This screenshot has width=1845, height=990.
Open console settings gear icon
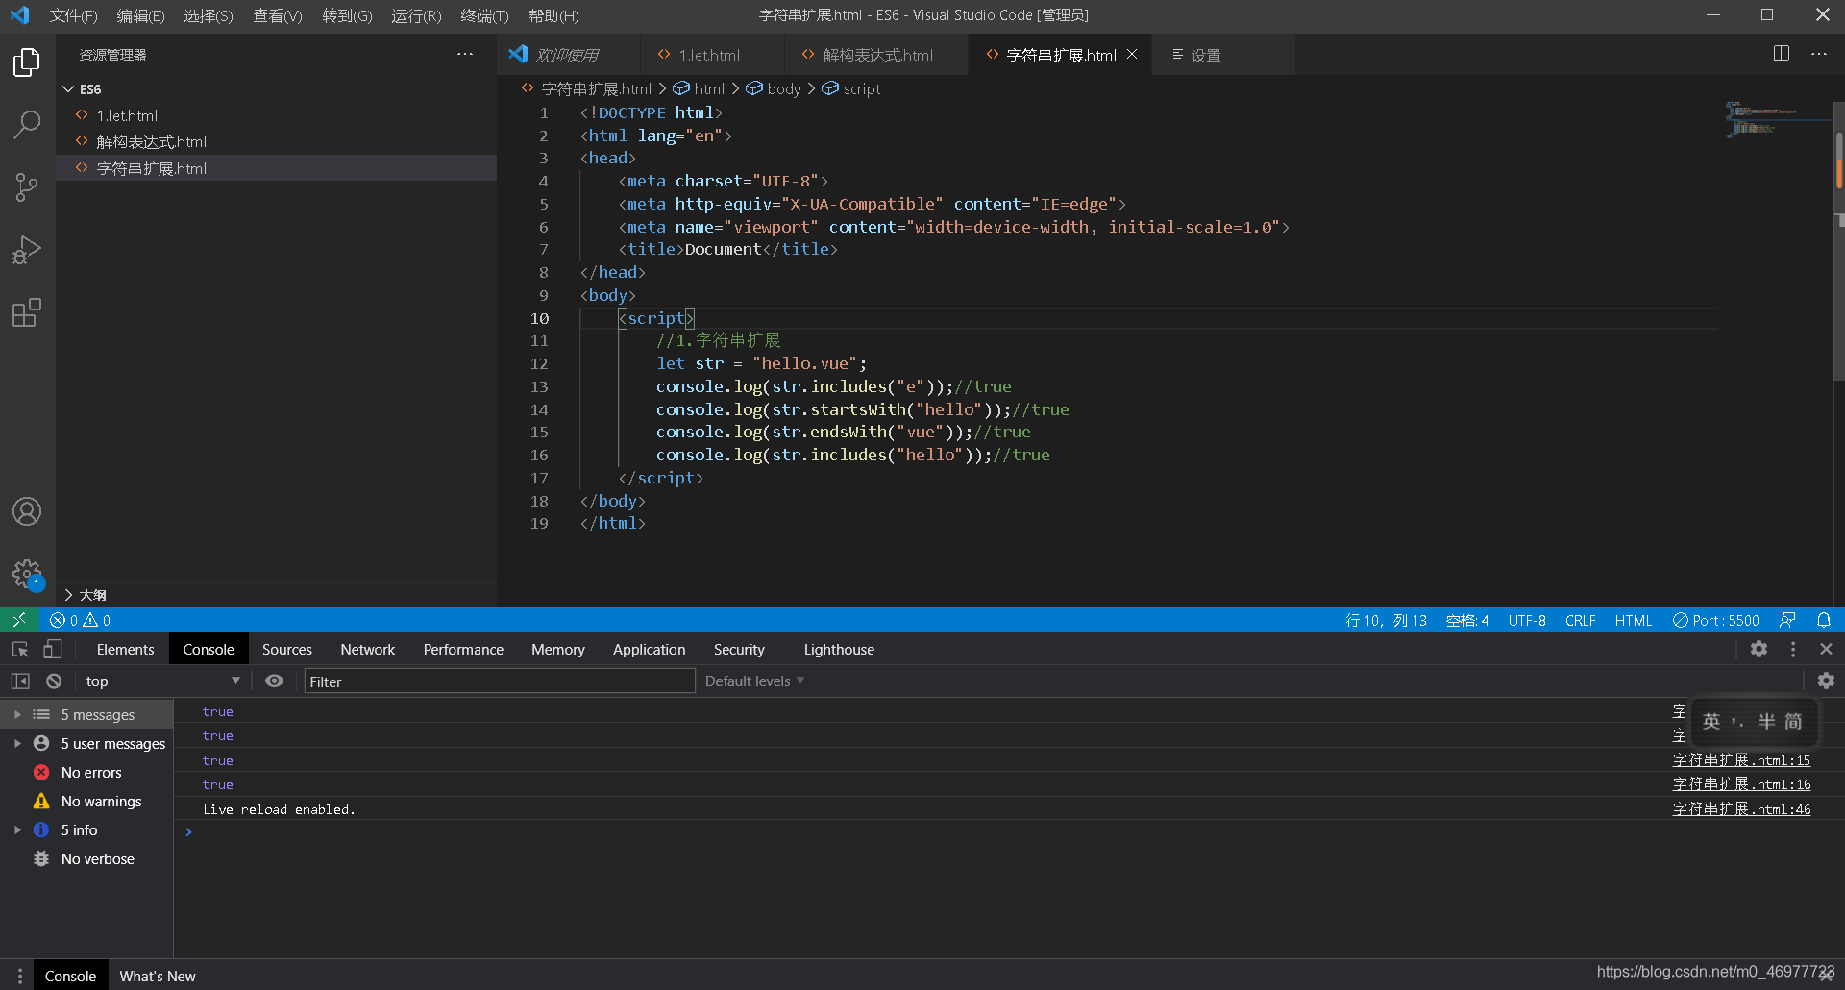click(x=1826, y=681)
